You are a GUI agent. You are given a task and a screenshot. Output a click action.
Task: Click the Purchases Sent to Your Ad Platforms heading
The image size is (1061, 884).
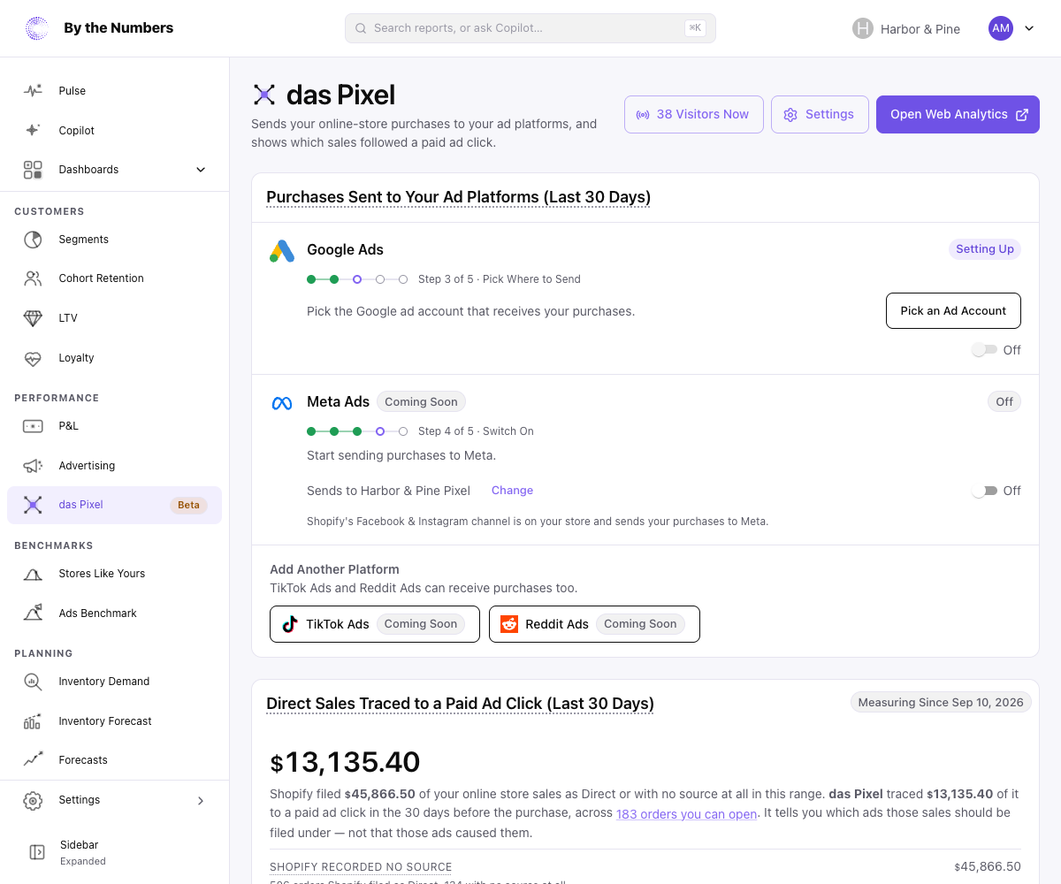click(458, 197)
